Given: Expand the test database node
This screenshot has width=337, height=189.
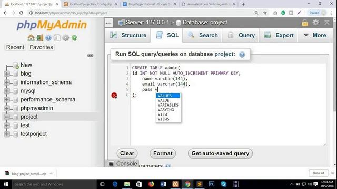Looking at the screenshot, I should coord(7,125).
